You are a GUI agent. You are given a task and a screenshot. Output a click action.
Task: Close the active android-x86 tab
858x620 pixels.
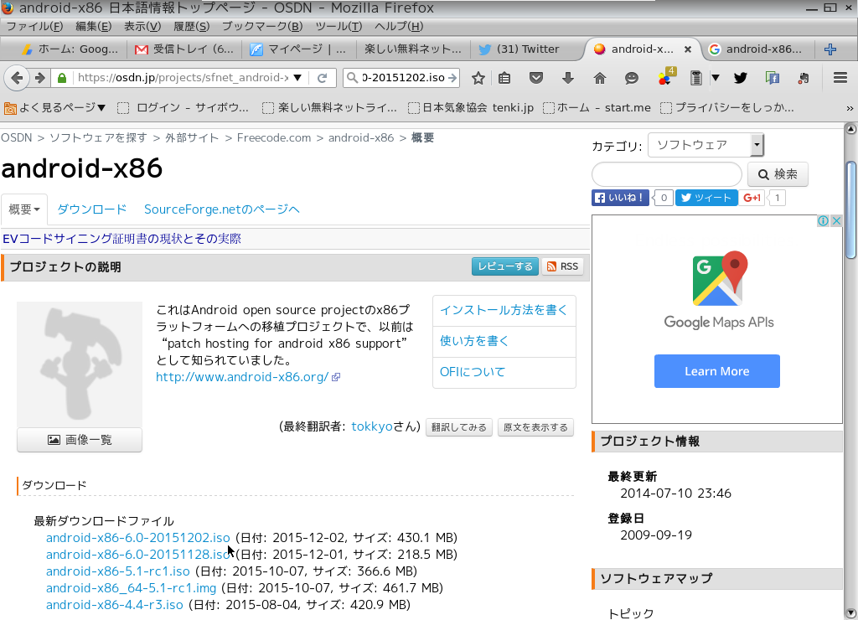tap(688, 49)
